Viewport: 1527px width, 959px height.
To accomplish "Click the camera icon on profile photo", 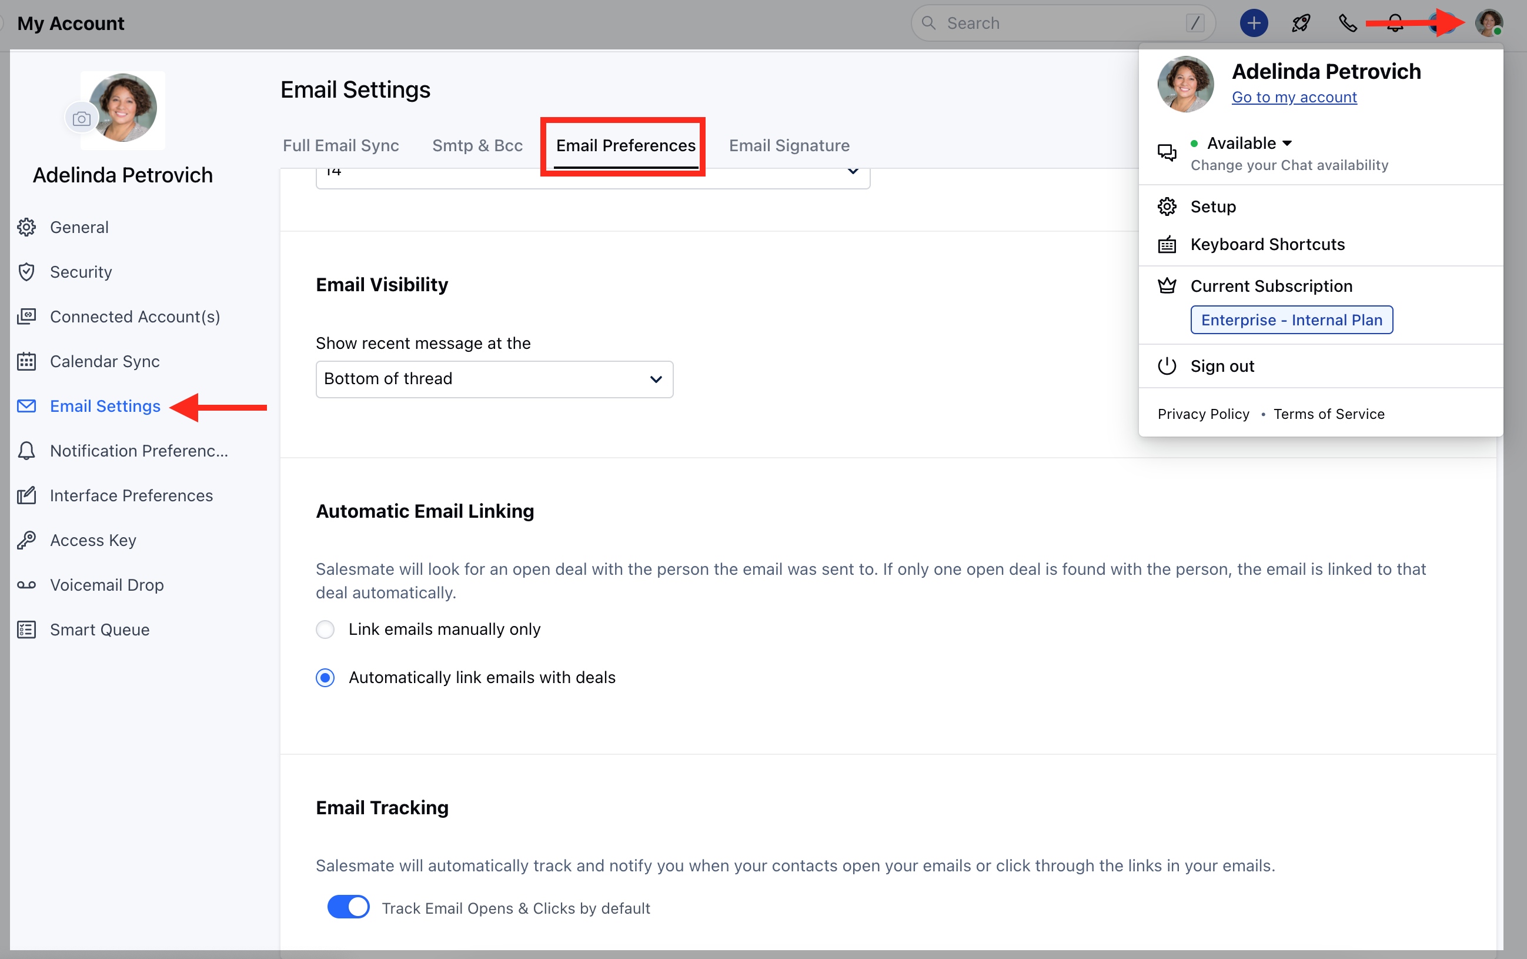I will click(81, 119).
